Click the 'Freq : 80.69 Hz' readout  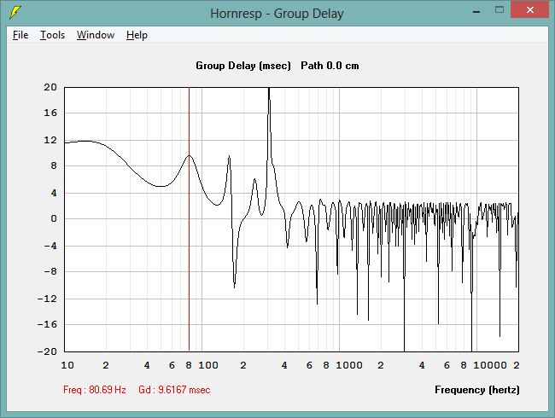pos(95,390)
